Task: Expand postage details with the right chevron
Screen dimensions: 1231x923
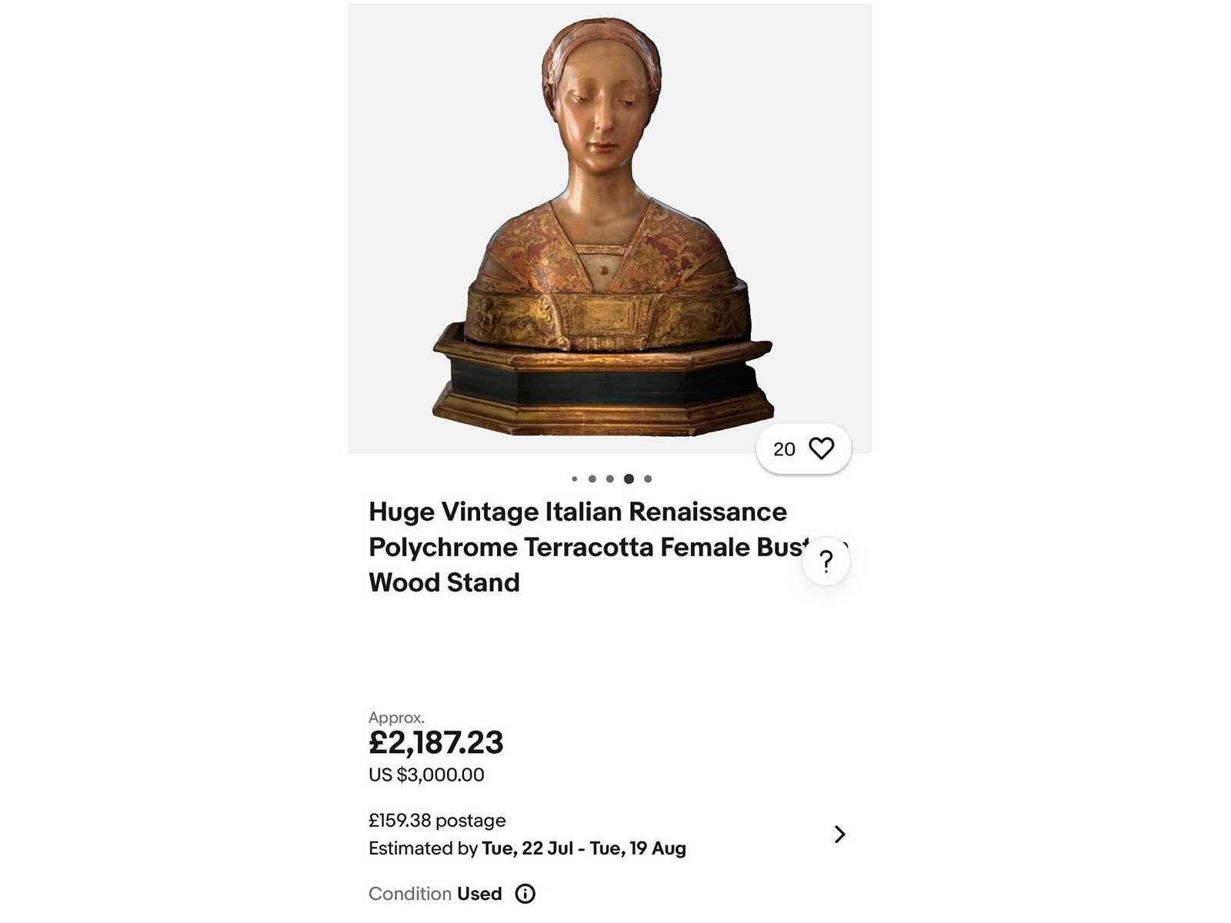Action: pyautogui.click(x=839, y=835)
